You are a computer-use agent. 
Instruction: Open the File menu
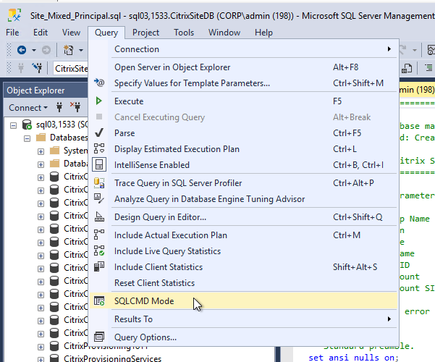[12, 33]
